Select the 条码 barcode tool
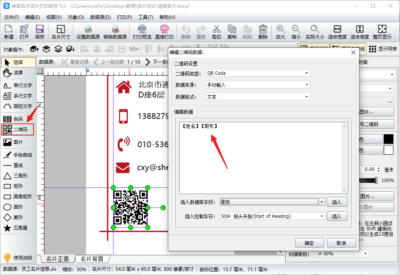The image size is (400, 275). click(17, 119)
